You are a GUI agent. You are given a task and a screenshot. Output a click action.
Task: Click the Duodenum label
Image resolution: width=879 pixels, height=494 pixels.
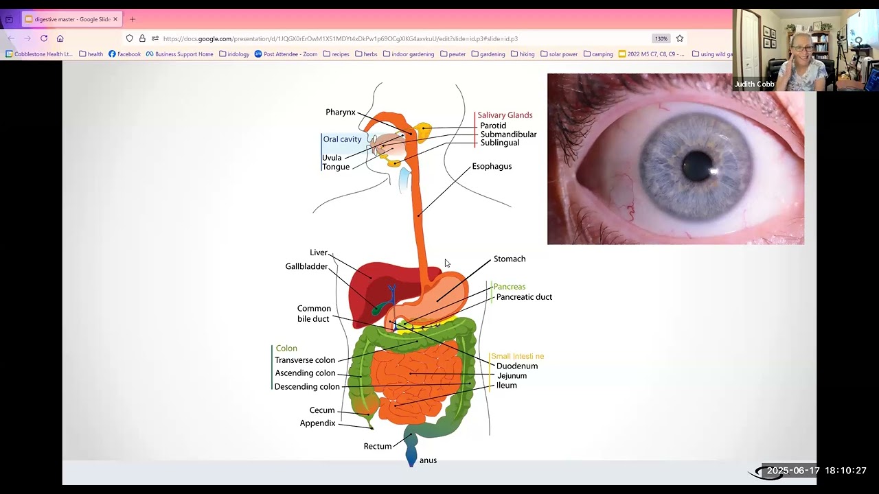pyautogui.click(x=517, y=366)
